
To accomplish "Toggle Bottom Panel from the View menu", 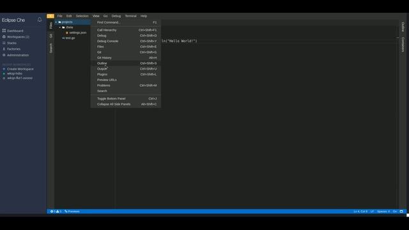I will tap(126, 98).
